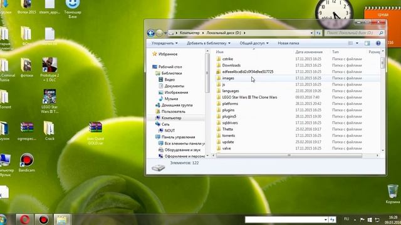Open Избранное in navigation pane
Screen dimensions: 401x225
[168, 54]
